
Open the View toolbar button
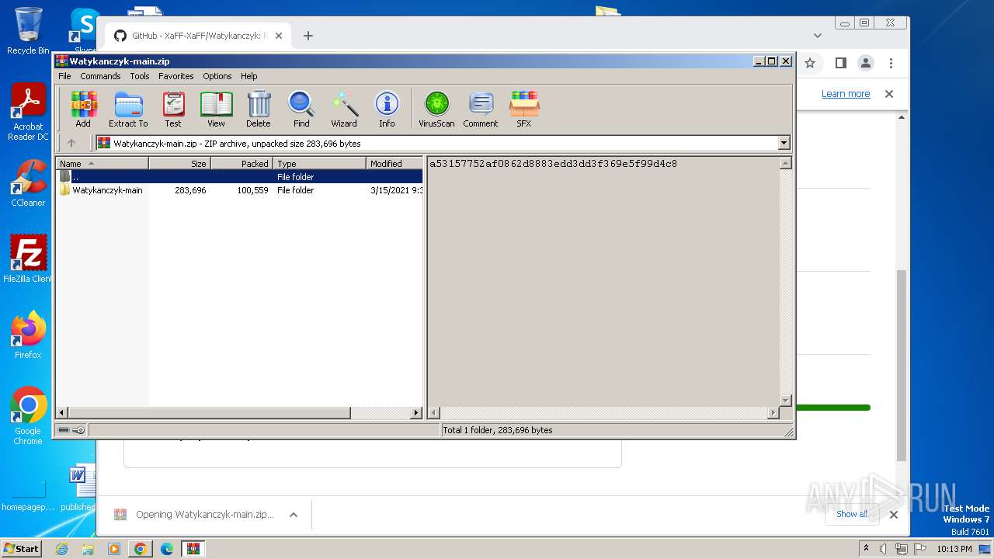[x=216, y=109]
